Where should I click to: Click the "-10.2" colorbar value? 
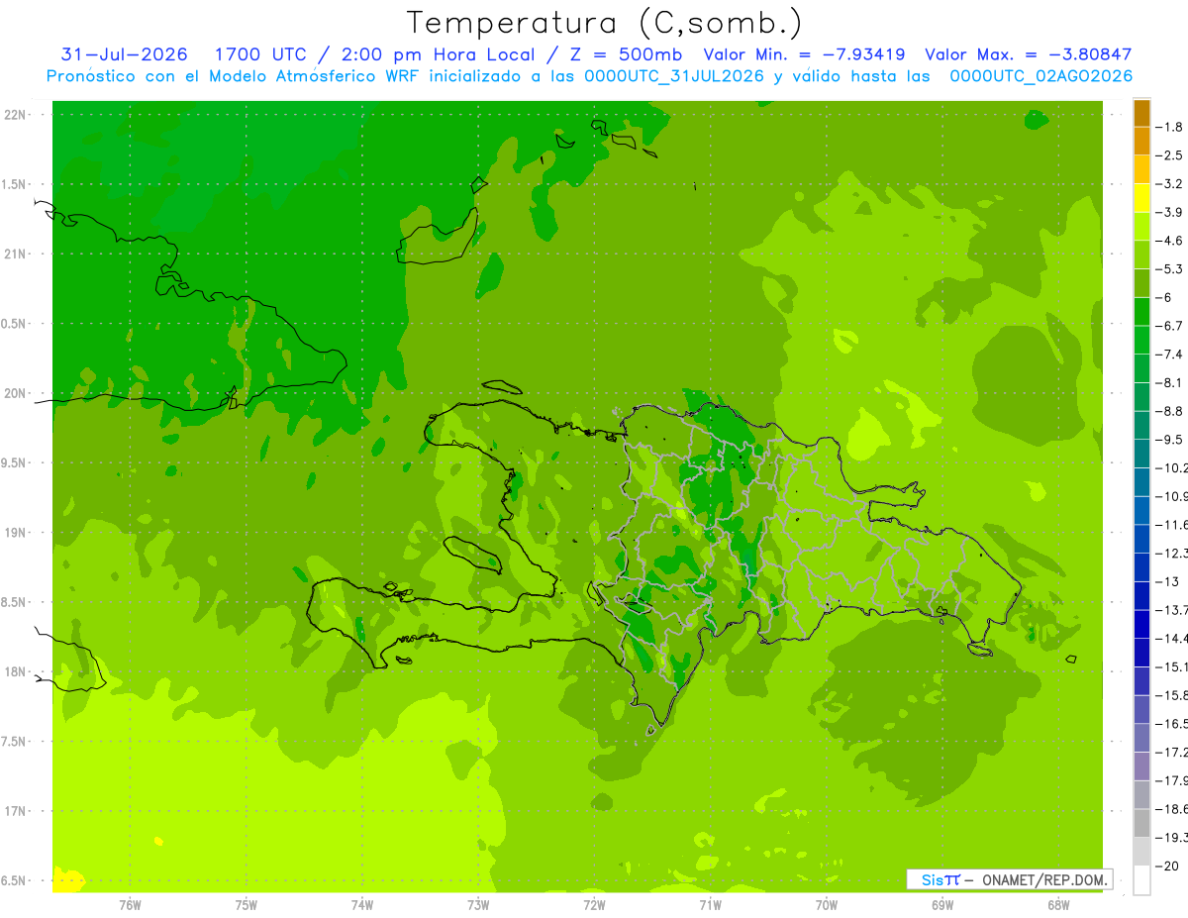[1172, 467]
